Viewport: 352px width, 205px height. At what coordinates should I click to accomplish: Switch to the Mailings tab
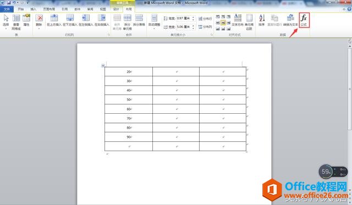[78, 9]
